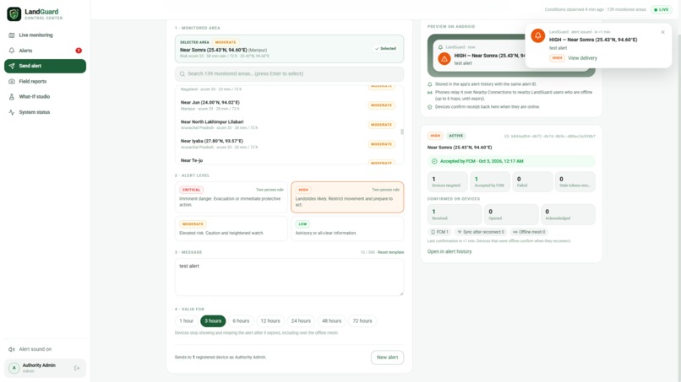
Task: Set validity to 3 hours
Action: (213, 320)
